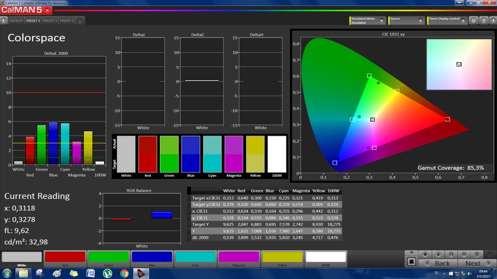The height and width of the screenshot is (279, 497).
Task: Click the zoomed white point inset on CIE chart
Action: (x=459, y=64)
